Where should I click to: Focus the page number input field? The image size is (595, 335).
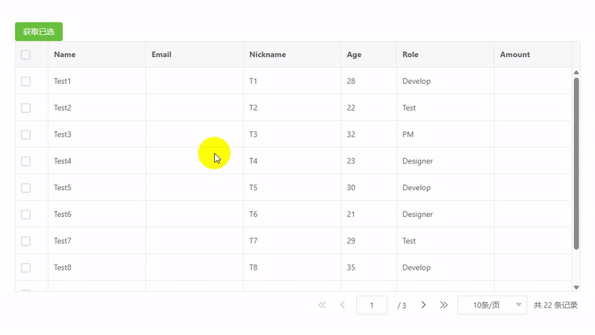[x=372, y=305]
